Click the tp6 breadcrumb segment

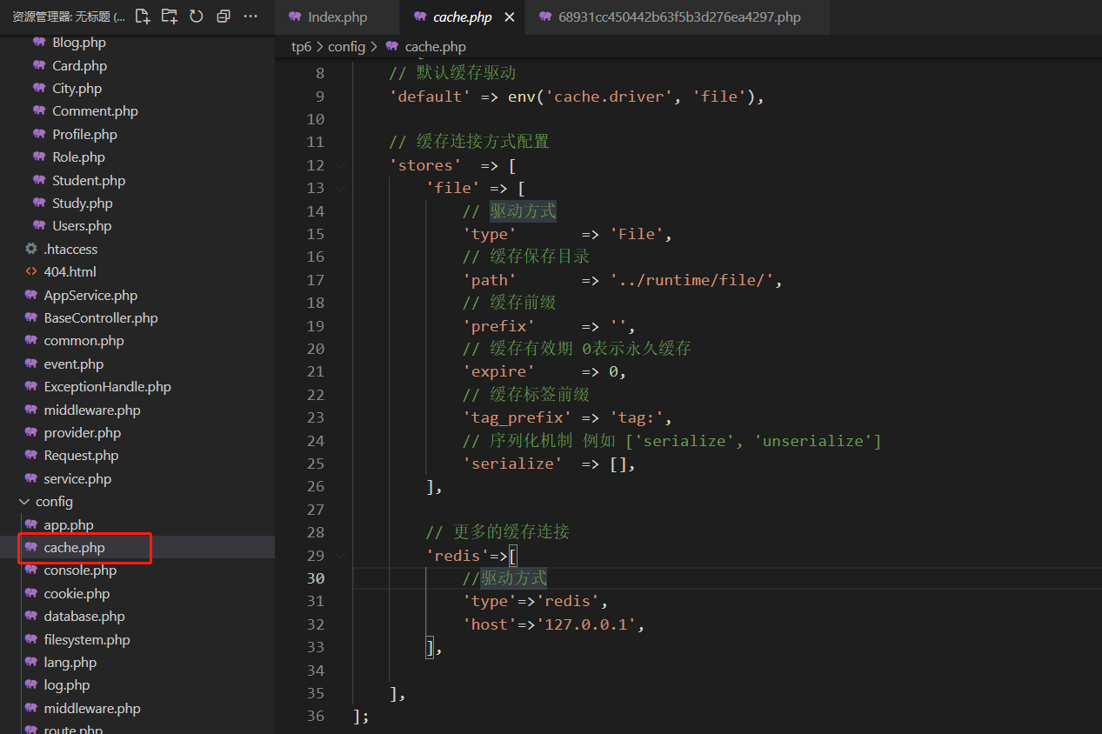tap(301, 47)
